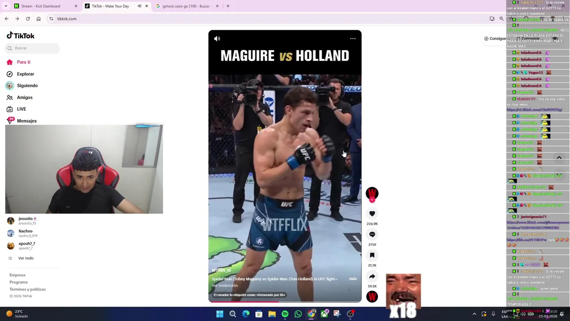Open Microsoft Store from taskbar

pyautogui.click(x=259, y=314)
